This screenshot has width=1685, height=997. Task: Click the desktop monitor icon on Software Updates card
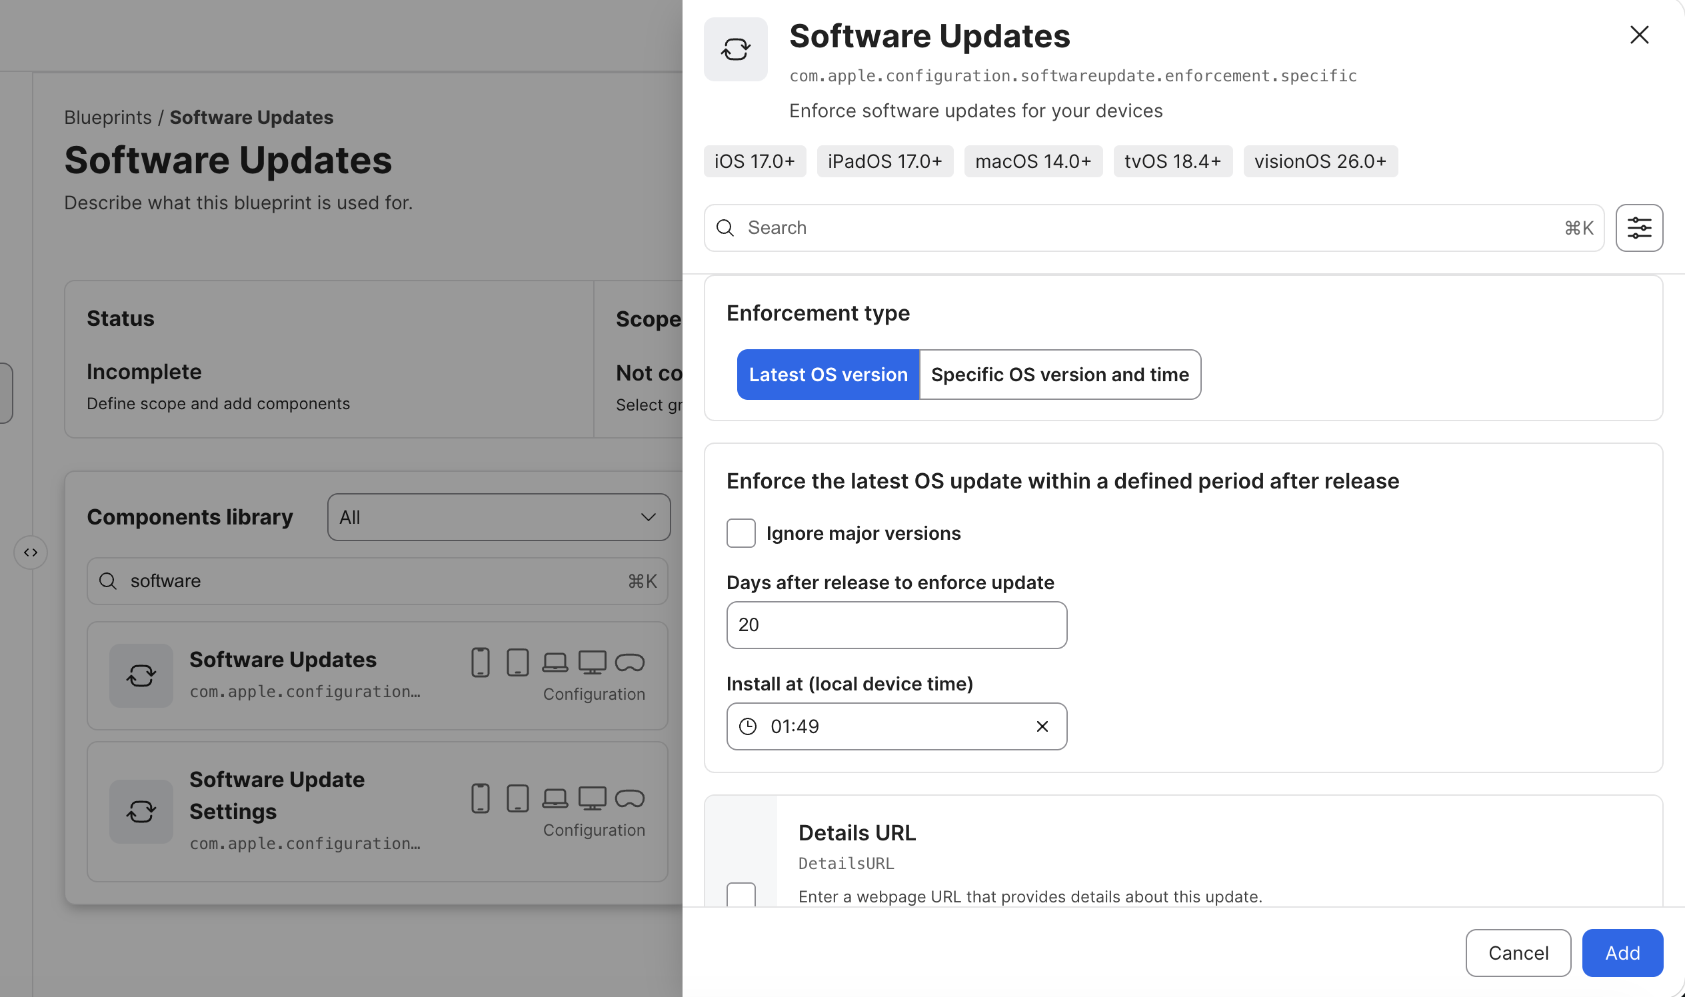(x=592, y=662)
